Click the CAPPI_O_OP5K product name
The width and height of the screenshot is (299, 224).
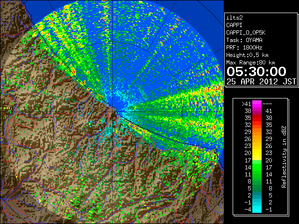point(246,33)
